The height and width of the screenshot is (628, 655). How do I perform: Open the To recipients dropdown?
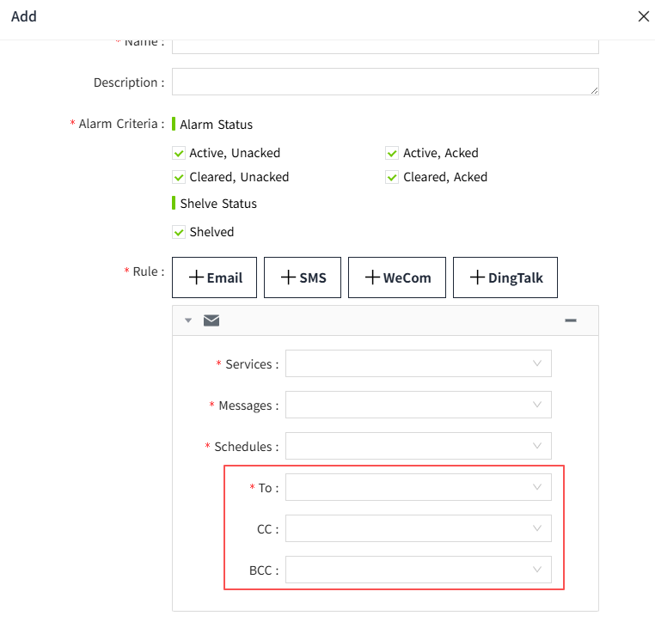[x=418, y=487]
